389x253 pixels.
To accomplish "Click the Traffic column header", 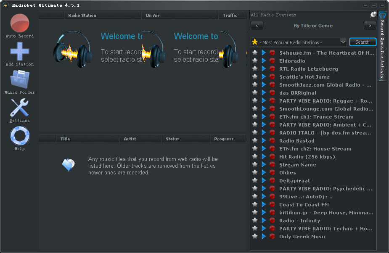I will click(x=230, y=15).
